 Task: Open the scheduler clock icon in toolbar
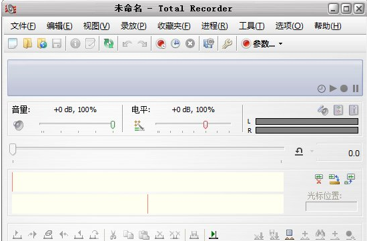[175, 44]
